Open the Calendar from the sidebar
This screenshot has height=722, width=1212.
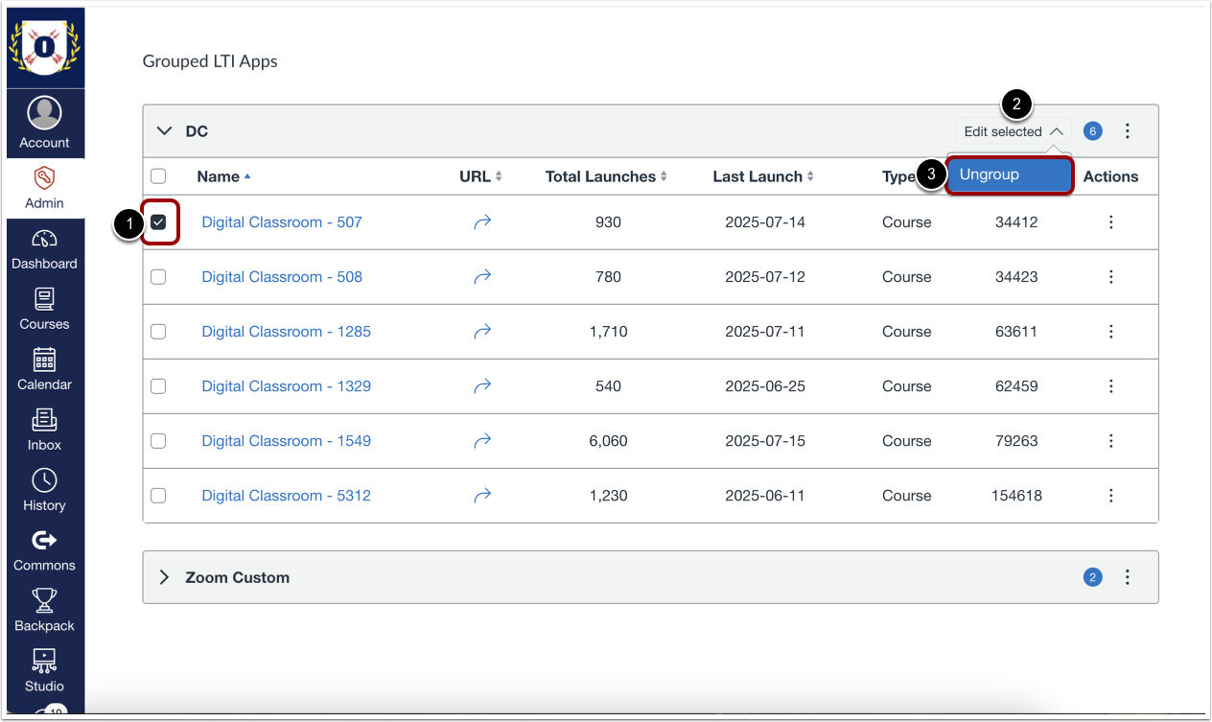(x=45, y=369)
